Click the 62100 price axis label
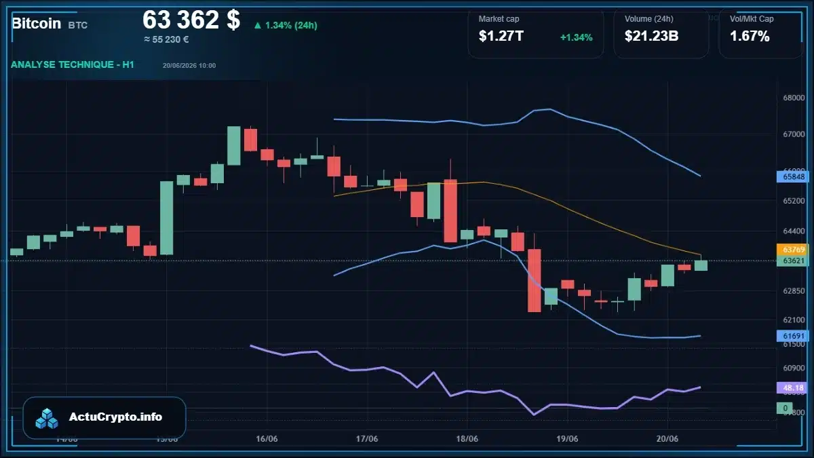The height and width of the screenshot is (458, 814). (x=794, y=319)
